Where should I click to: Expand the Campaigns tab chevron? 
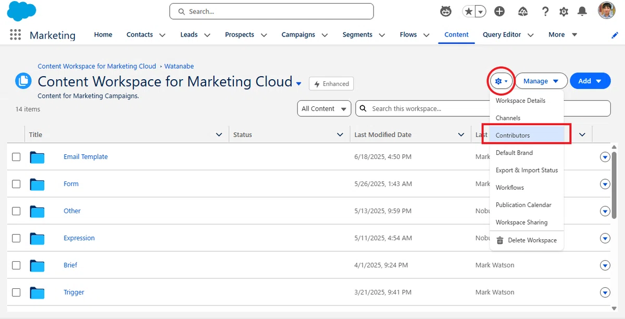tap(324, 35)
